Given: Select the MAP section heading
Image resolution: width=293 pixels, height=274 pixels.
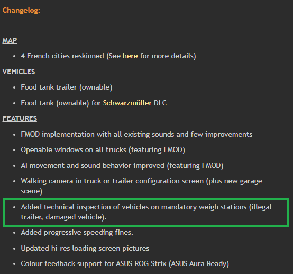Looking at the screenshot, I should [x=10, y=40].
